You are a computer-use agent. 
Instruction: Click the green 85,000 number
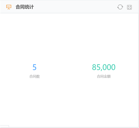(x=104, y=67)
